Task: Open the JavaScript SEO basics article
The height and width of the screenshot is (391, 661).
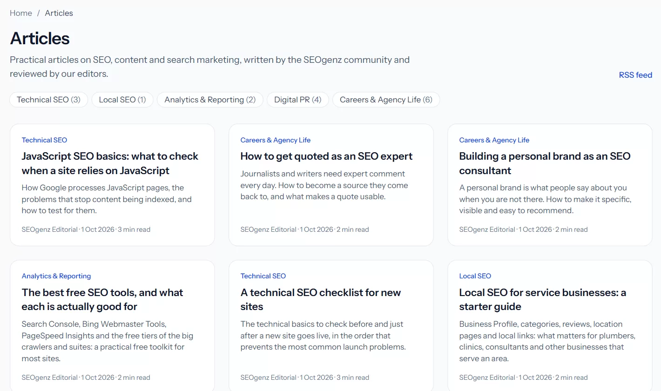Action: click(x=110, y=163)
